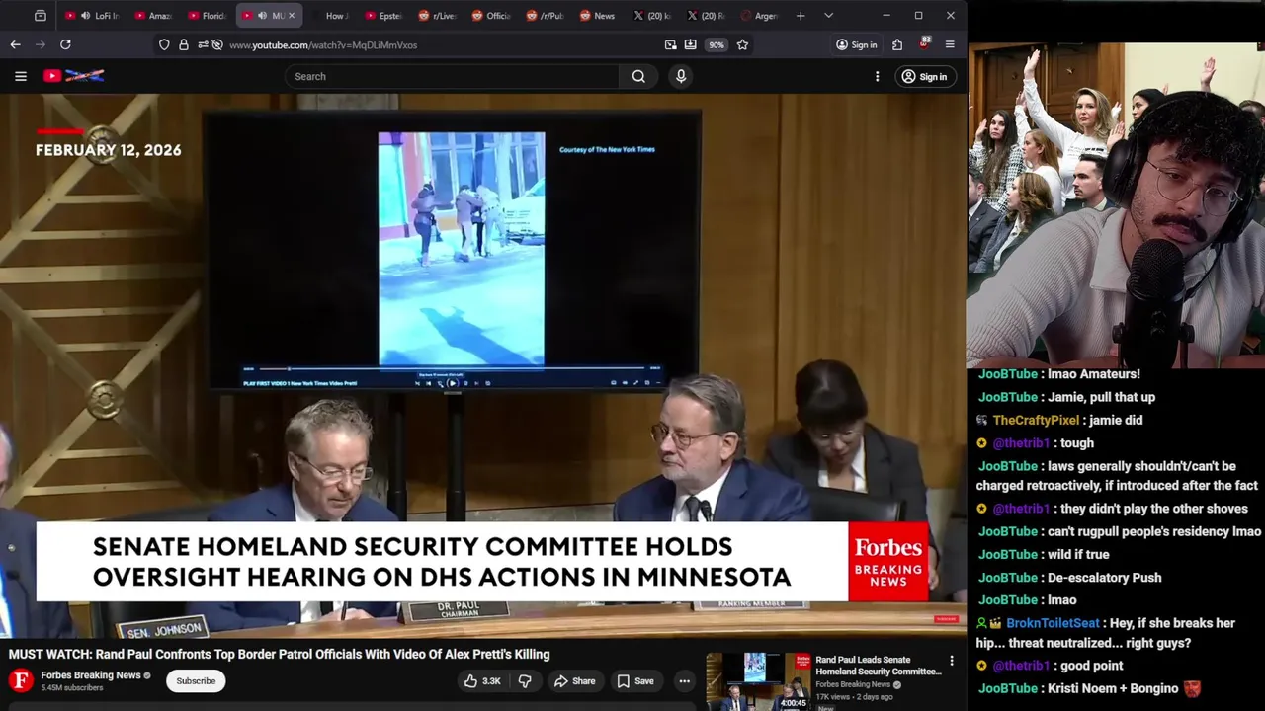The height and width of the screenshot is (711, 1265).
Task: Open the browser extensions puzzle icon
Action: click(897, 44)
